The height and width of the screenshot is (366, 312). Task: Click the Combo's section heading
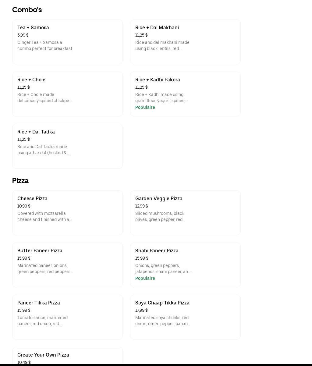click(27, 10)
